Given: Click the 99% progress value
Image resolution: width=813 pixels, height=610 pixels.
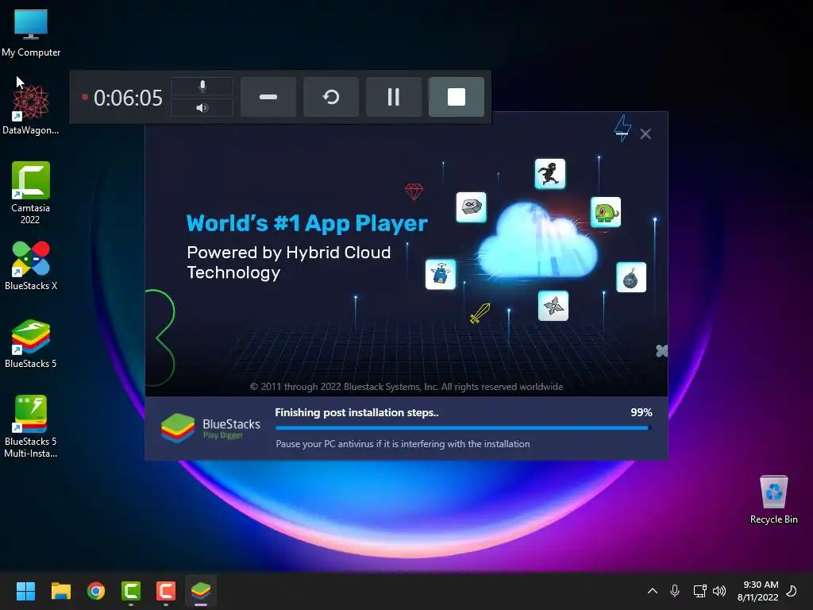Looking at the screenshot, I should 642,412.
